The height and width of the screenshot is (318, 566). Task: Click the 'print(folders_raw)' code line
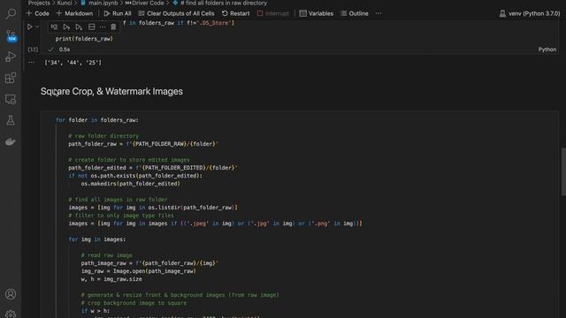[x=84, y=39]
